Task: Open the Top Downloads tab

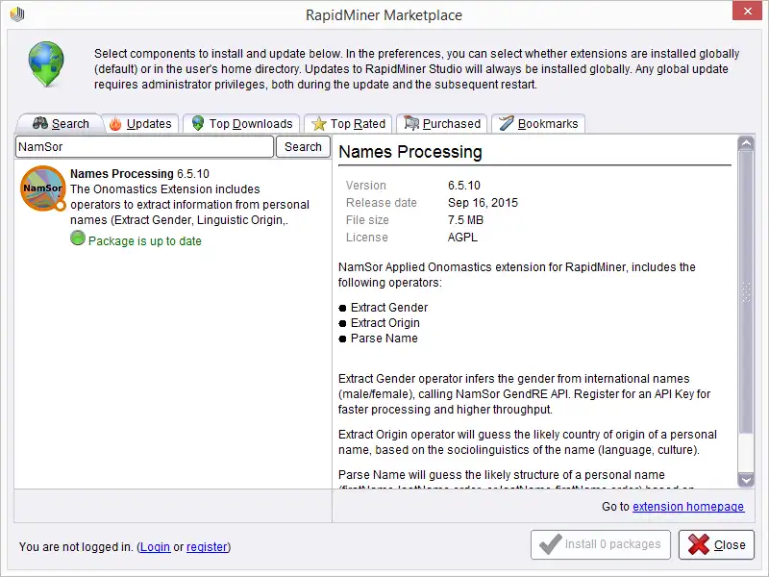Action: point(242,124)
